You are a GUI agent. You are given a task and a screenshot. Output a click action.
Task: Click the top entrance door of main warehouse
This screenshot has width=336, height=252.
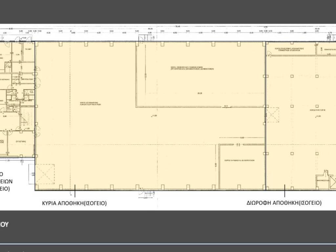141,38
